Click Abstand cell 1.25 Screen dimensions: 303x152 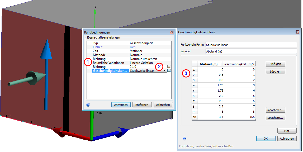point(211,85)
